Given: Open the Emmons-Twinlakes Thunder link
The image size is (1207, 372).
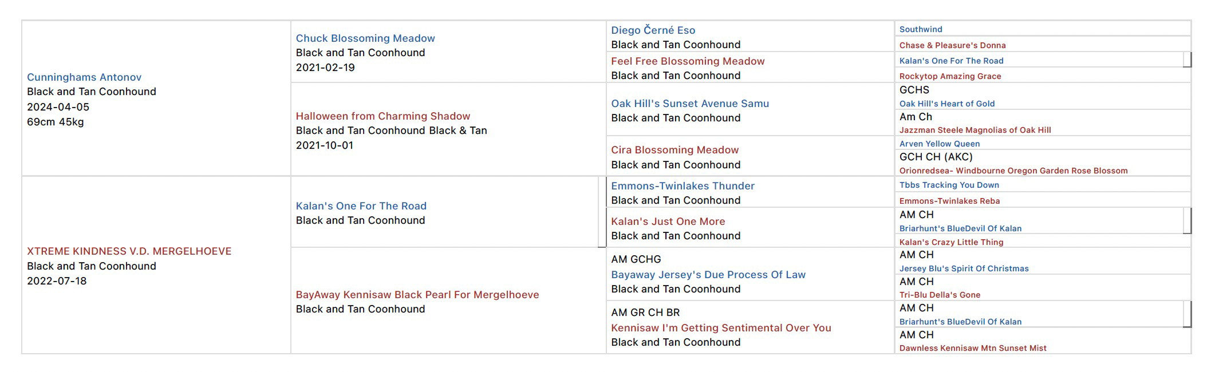Looking at the screenshot, I should 683,186.
